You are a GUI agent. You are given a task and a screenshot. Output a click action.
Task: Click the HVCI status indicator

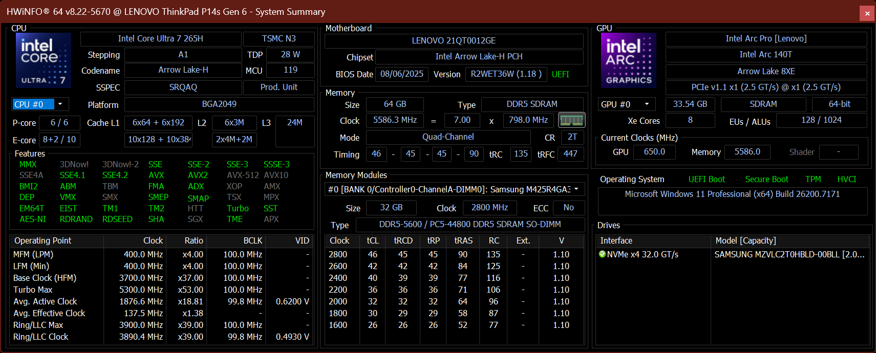[846, 179]
